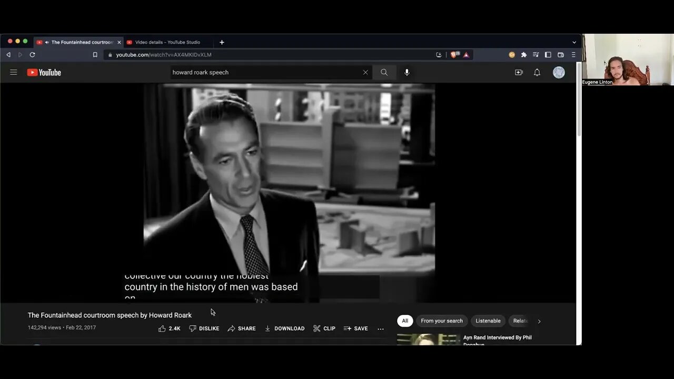Click the youtube.com address bar URL
Image resolution: width=674 pixels, height=379 pixels.
(x=164, y=55)
